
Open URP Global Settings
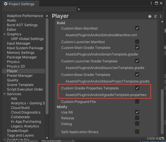(27, 39)
